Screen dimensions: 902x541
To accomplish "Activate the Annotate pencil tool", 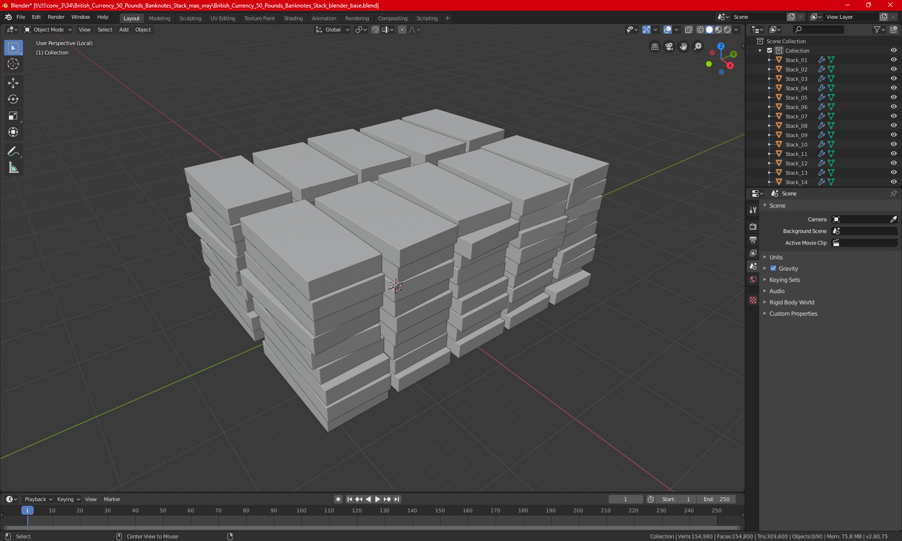I will click(13, 151).
